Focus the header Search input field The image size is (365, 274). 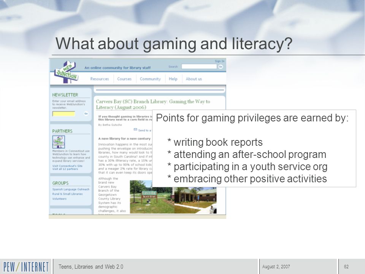pos(199,67)
